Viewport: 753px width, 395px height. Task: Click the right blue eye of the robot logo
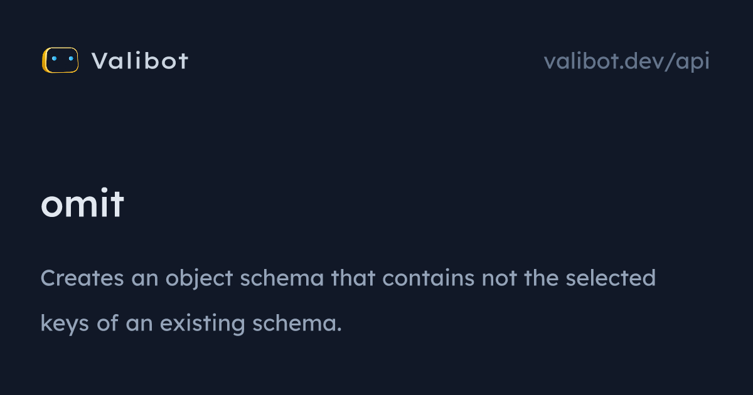[70, 59]
